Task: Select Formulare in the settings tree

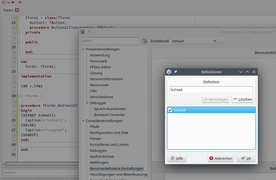Action: pyautogui.click(x=98, y=61)
